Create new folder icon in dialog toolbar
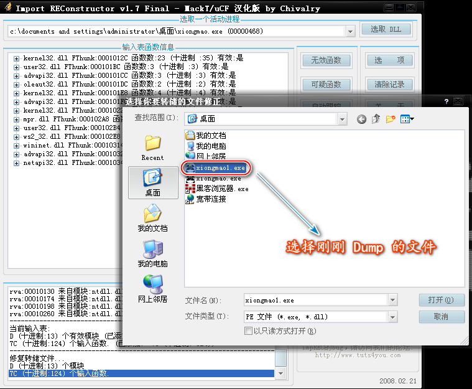Screen dimensions: 472x389 pyautogui.click(x=391, y=120)
